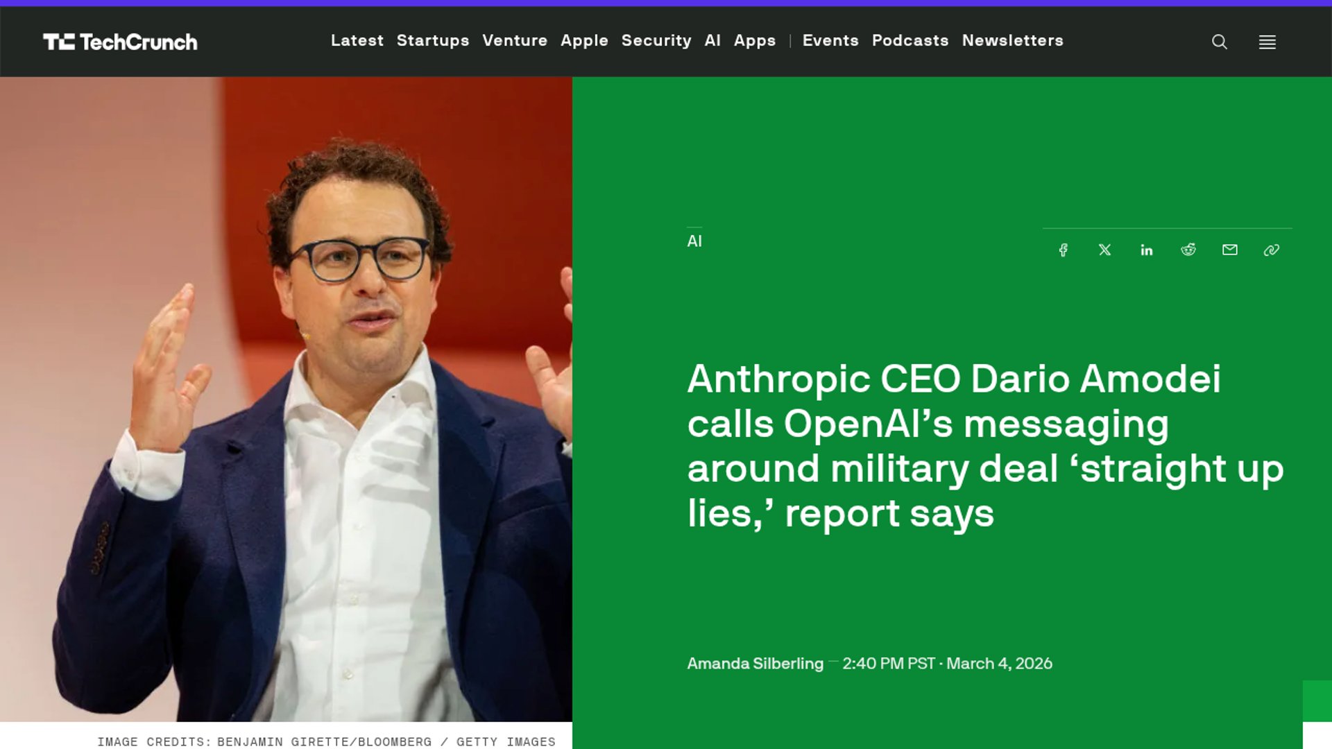Share article on Facebook
This screenshot has height=749, width=1332.
tap(1063, 250)
